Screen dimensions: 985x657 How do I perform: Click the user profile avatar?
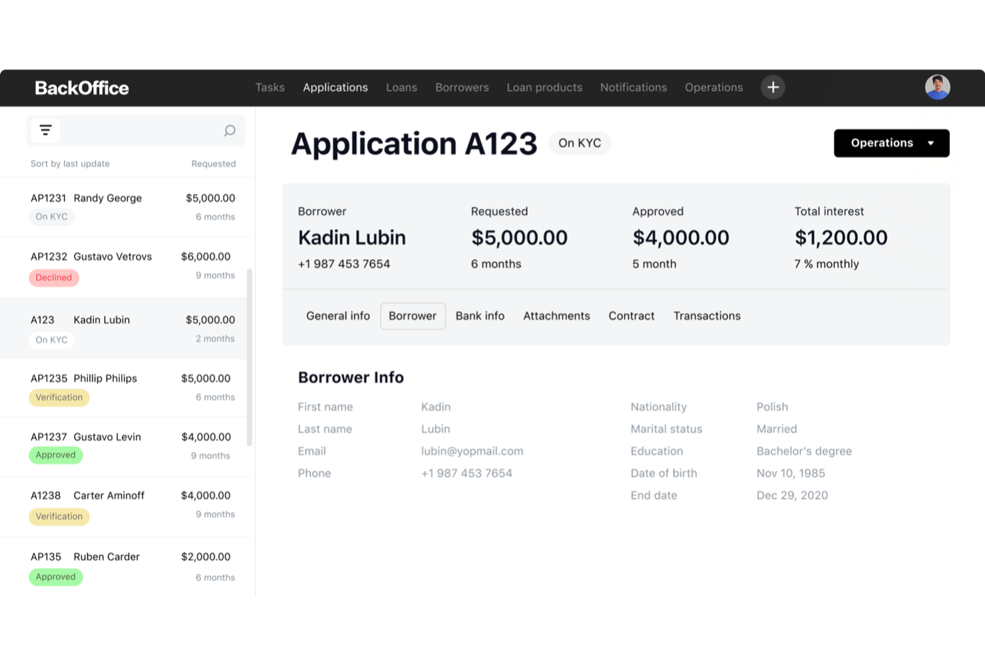(938, 87)
